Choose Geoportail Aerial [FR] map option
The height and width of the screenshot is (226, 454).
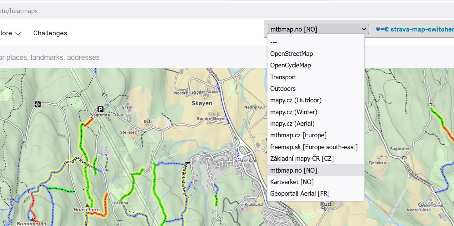click(316, 194)
